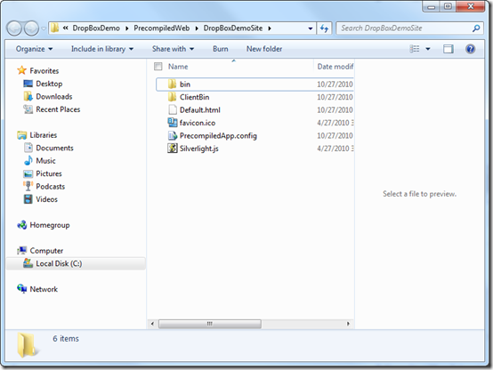Screen dimensions: 493x370
Task: Click the folder icon in address bar
Action: click(x=55, y=28)
